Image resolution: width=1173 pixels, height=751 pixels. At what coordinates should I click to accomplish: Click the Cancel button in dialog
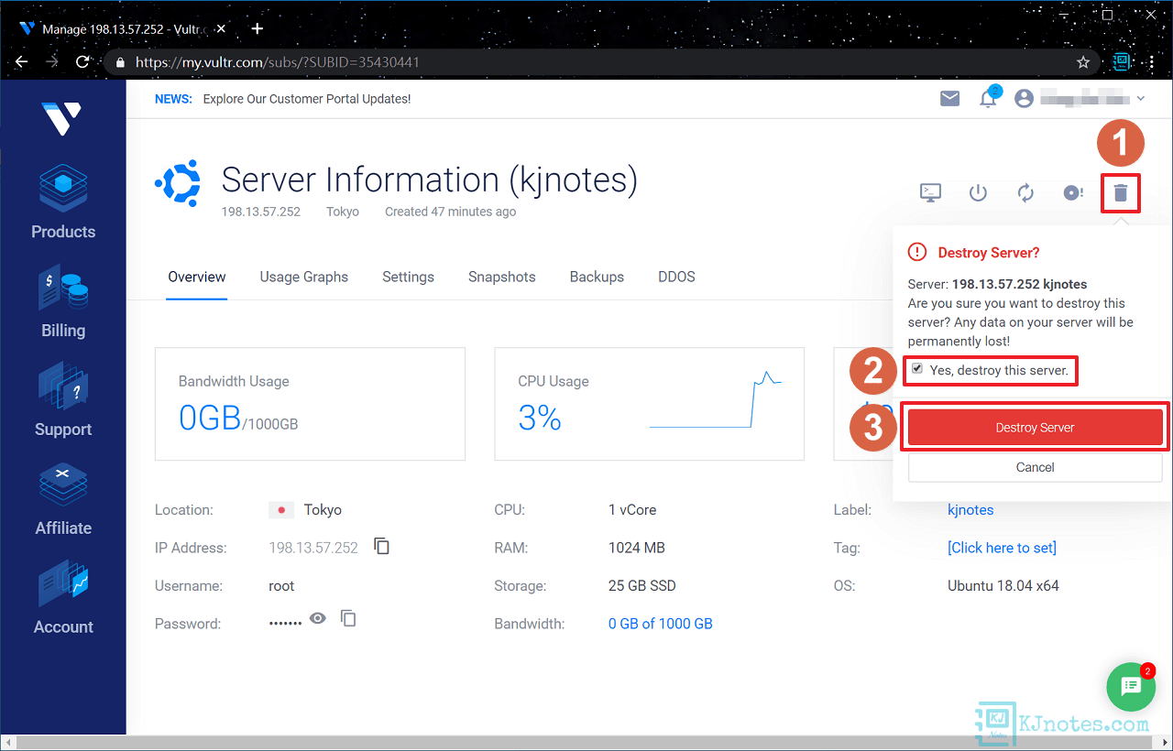[x=1035, y=467]
